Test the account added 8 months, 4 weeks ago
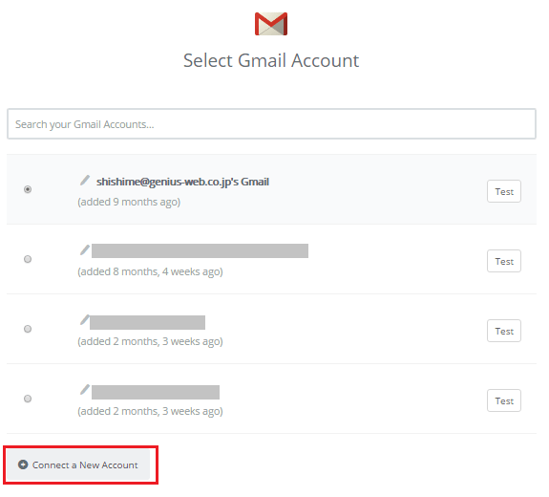Viewport: 549px width, 497px height. (504, 261)
